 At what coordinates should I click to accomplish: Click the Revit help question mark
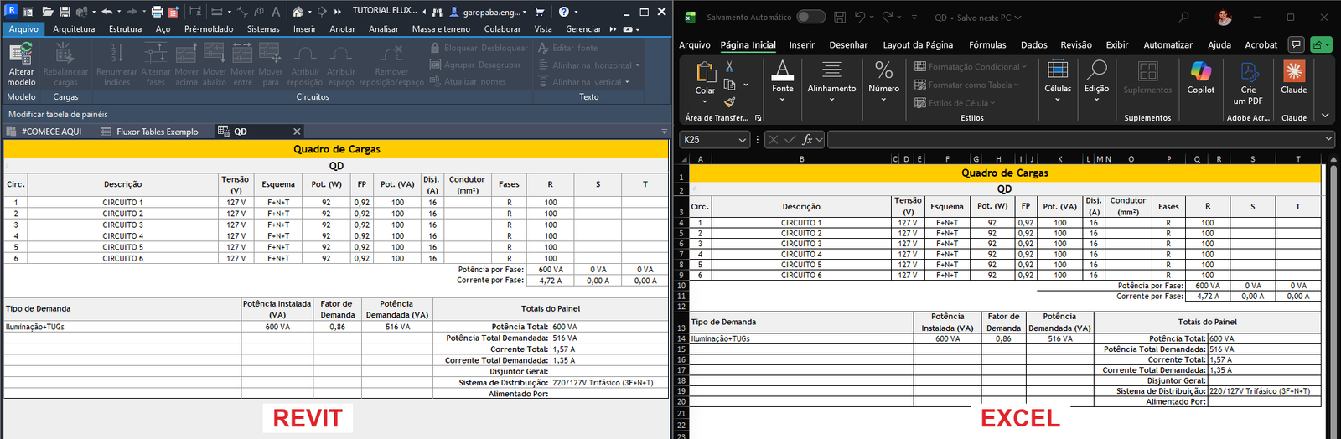[563, 12]
